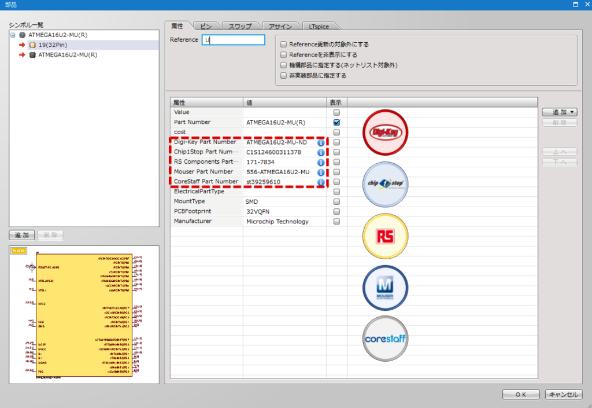
Task: Uncheck display checkbox for Part Number
Action: 336,123
